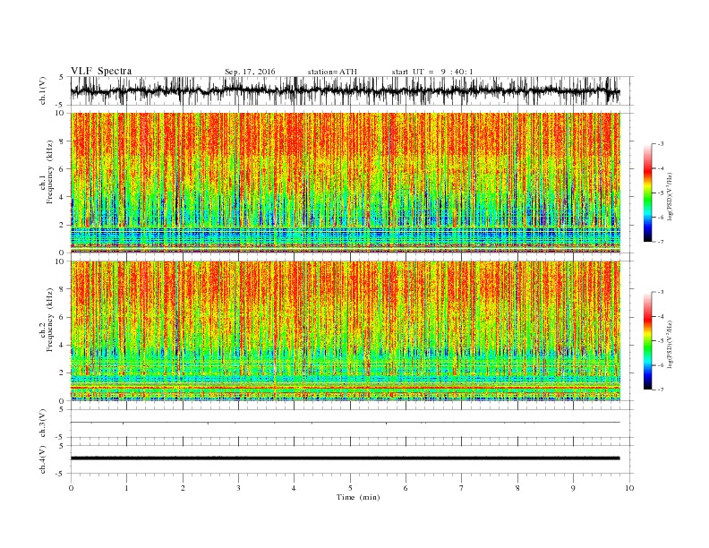
Task: Click the "-7" label on ch.1 color bar
Action: 661,242
